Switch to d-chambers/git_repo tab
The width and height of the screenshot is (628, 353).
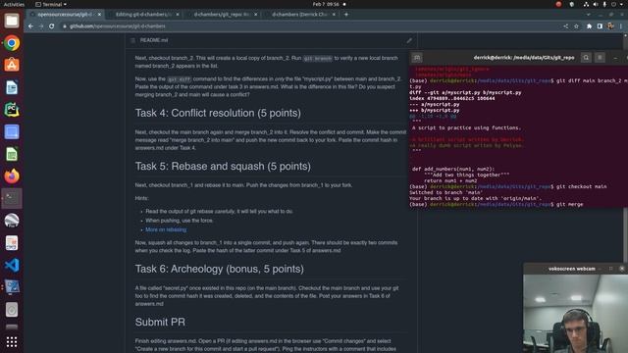221,15
